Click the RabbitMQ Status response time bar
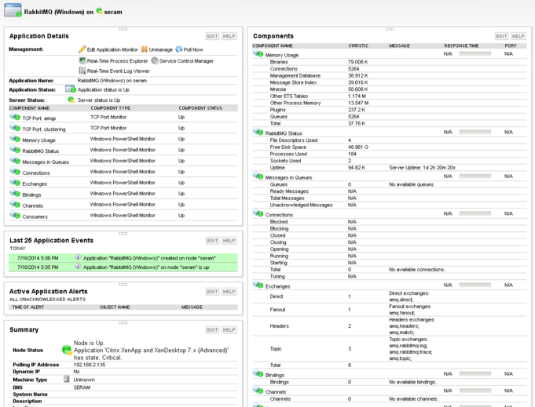 [475, 132]
